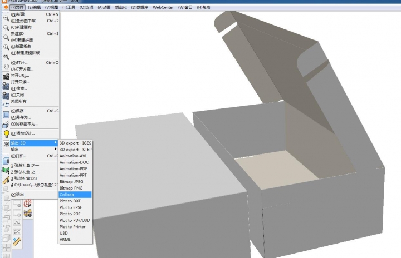This screenshot has height=258, width=401.
Task: Click (X)退出 to exit the application
Action: 18,195
